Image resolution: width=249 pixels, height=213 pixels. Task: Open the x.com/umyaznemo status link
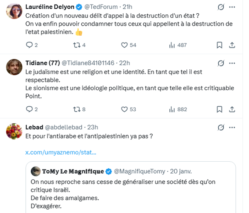[x=61, y=153]
